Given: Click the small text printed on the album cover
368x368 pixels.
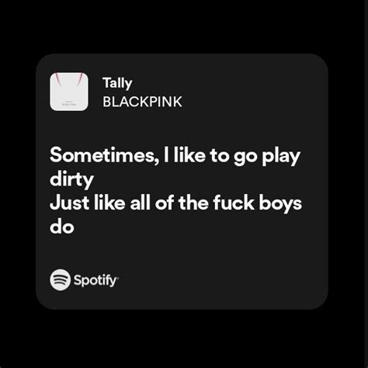Looking at the screenshot, I should tap(69, 103).
